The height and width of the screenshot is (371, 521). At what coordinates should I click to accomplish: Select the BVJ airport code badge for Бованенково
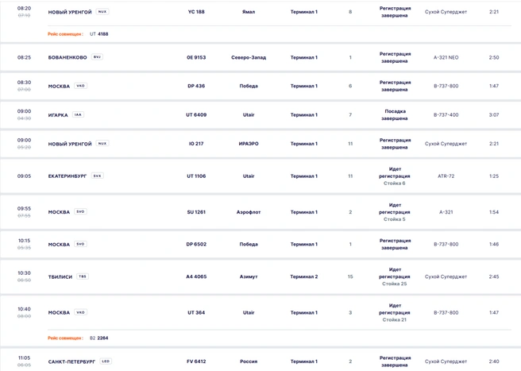97,57
